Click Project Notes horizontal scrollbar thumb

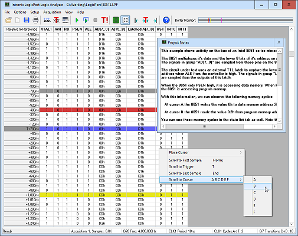pos(205,126)
